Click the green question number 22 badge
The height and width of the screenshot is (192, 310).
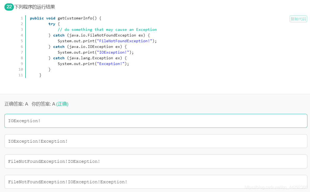[x=9, y=7]
